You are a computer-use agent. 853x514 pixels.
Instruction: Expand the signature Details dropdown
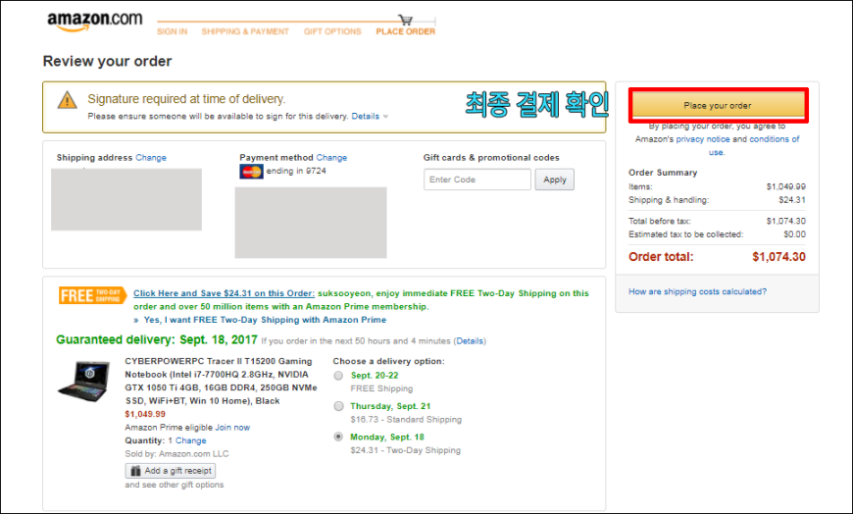point(370,116)
